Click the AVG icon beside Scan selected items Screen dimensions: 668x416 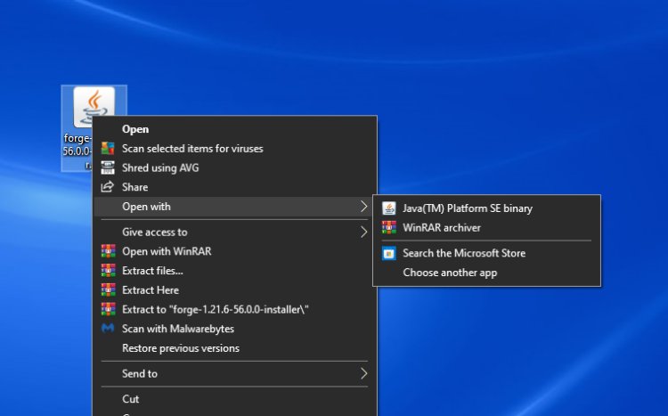pyautogui.click(x=108, y=149)
